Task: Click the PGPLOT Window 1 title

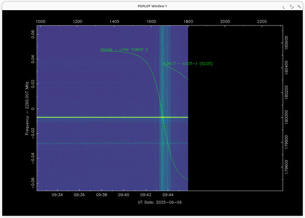Action: (152, 6)
